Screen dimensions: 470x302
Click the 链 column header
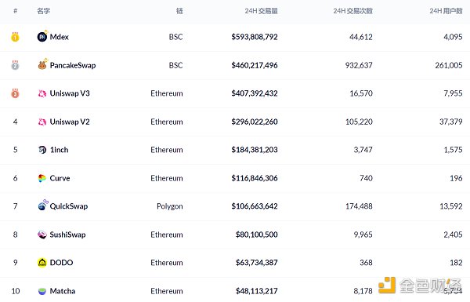[x=179, y=11]
